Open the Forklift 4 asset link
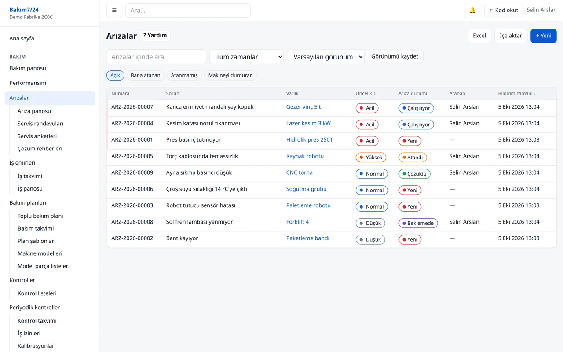Screen dimensions: 563x352 297,222
